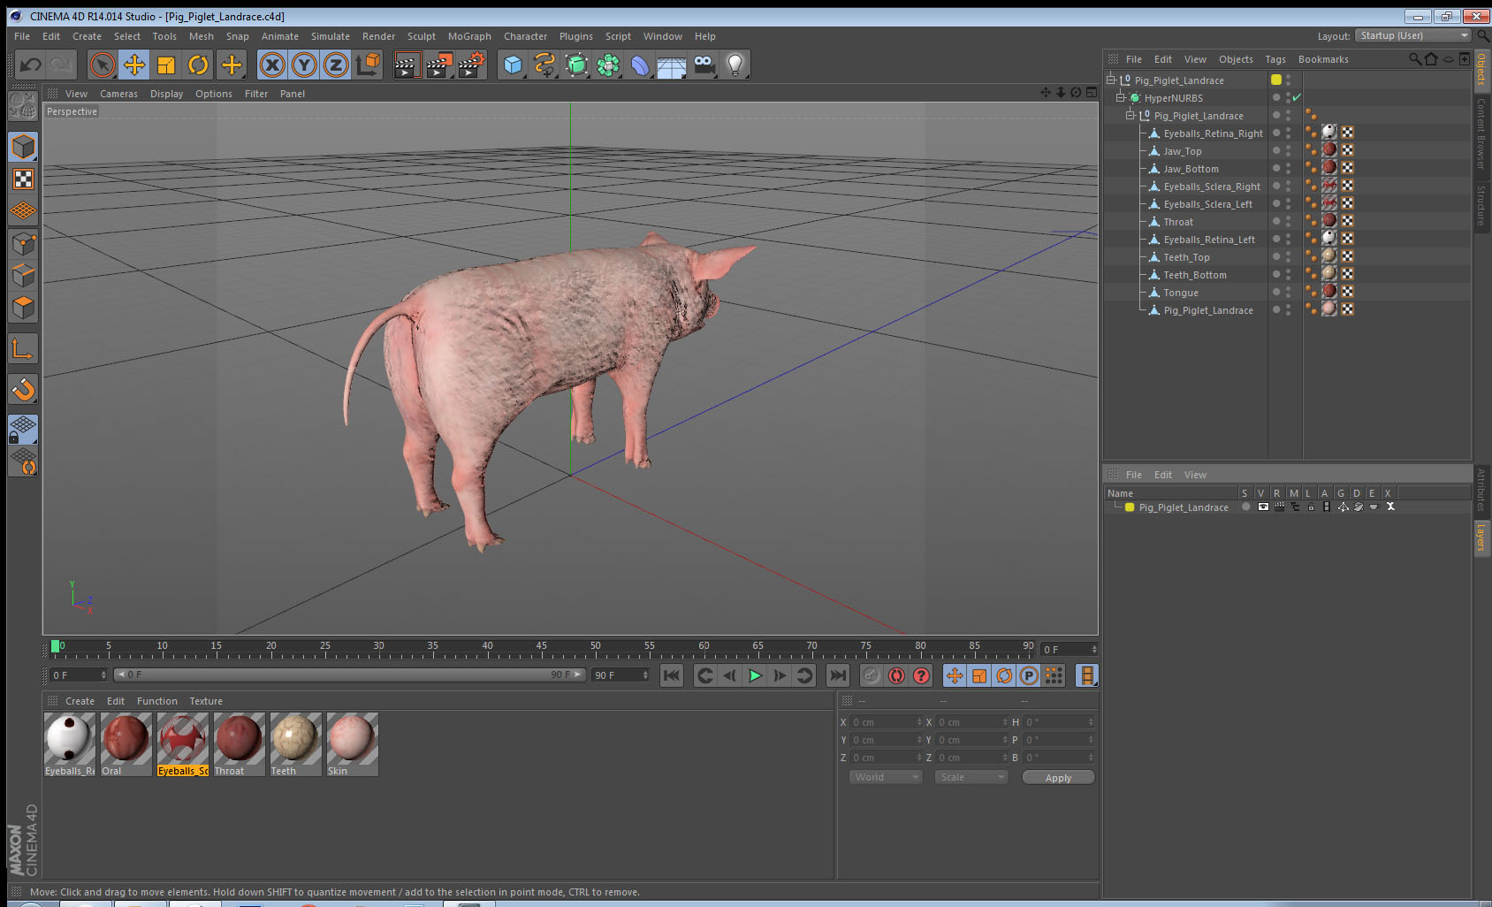
Task: Switch to Texture mode checker icon
Action: (x=23, y=179)
